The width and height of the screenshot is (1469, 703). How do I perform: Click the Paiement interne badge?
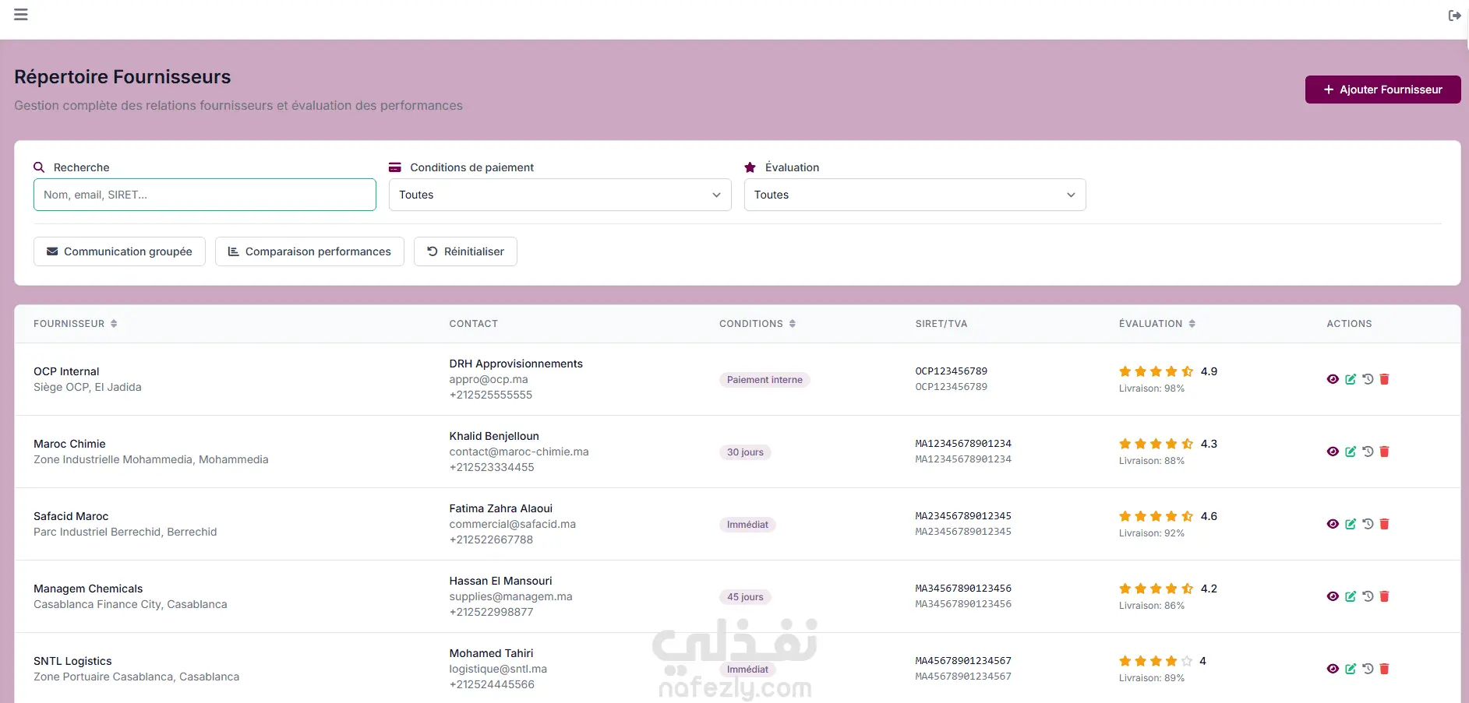[x=765, y=380]
